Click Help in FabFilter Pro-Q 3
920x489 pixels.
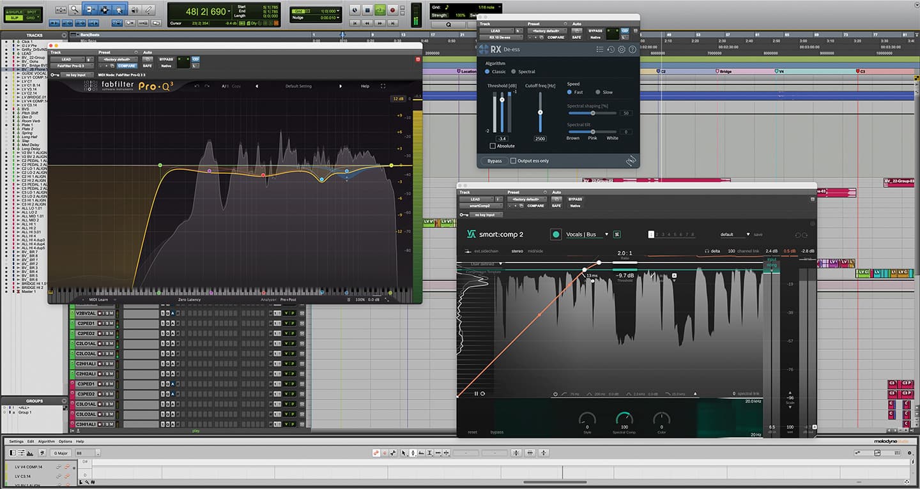coord(365,86)
